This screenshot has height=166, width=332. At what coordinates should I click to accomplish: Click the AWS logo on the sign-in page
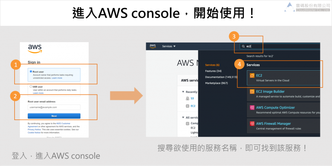[x=35, y=49]
